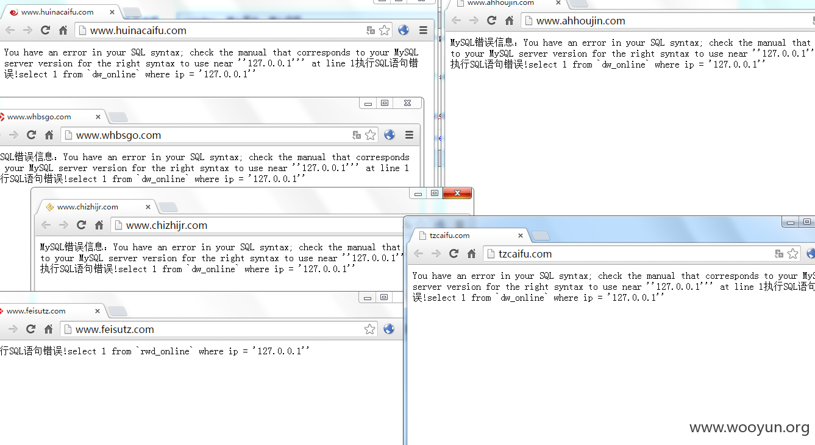Click translate icon in tzcaifu address bar
815x445 pixels.
[779, 254]
